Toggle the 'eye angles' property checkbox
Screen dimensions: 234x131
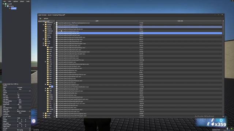[x=18, y=123]
